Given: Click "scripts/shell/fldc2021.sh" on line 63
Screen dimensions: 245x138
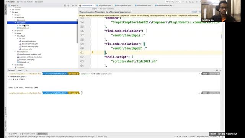Looking at the screenshot, I should point(134,61).
